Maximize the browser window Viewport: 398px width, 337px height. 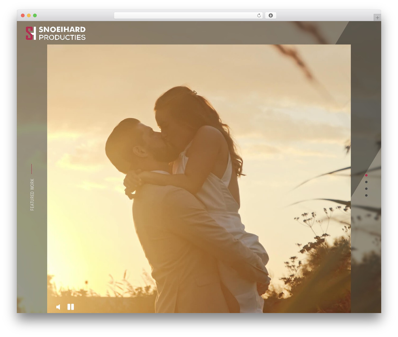click(x=35, y=16)
